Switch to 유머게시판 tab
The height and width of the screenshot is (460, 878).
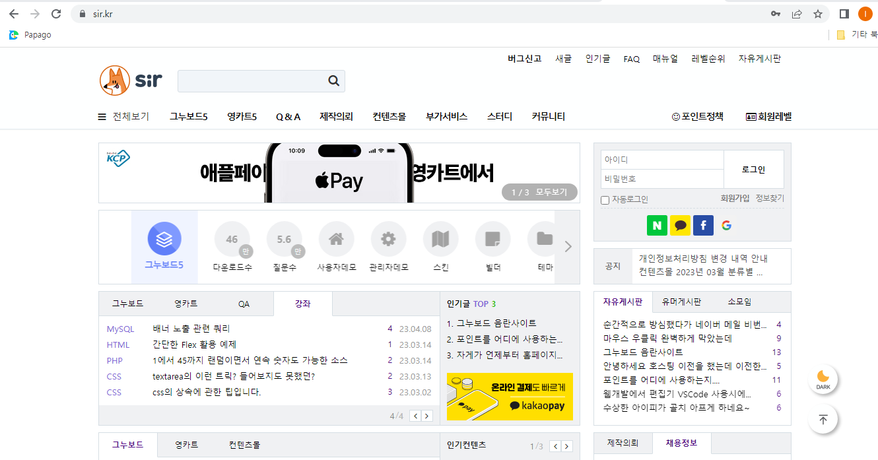click(682, 302)
